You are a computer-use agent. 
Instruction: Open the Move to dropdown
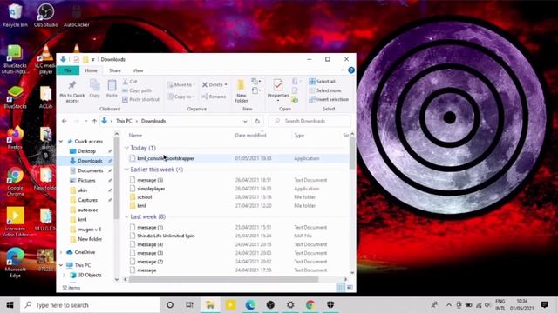point(181,85)
